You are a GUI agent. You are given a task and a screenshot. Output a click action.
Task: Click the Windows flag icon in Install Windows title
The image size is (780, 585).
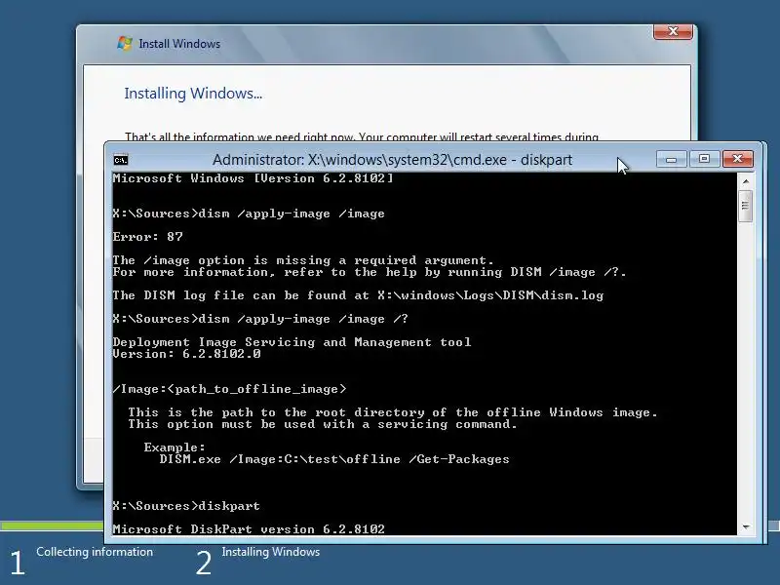point(125,43)
